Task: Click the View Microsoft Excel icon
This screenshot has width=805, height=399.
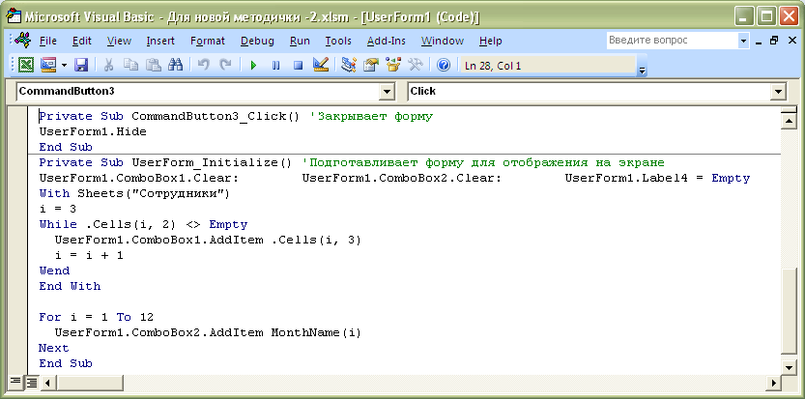Action: [x=26, y=66]
